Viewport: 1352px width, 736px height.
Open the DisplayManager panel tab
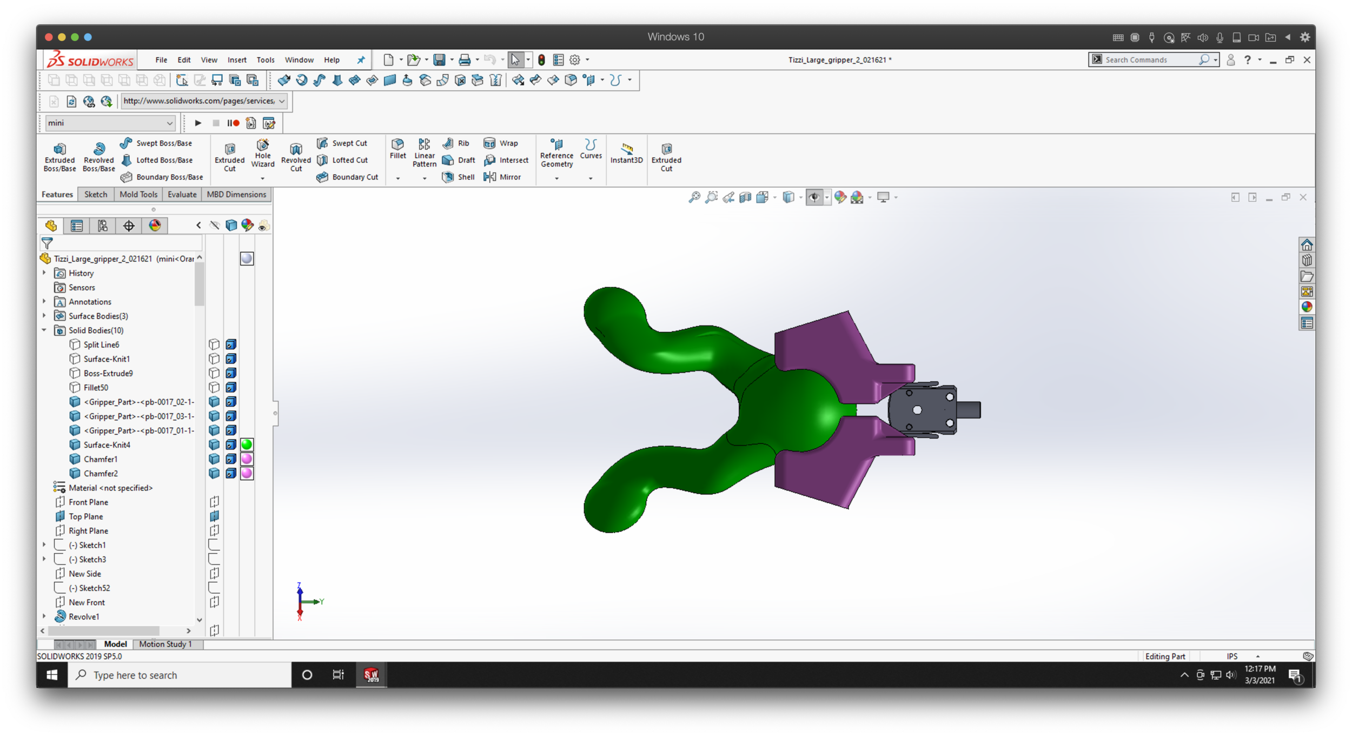155,226
